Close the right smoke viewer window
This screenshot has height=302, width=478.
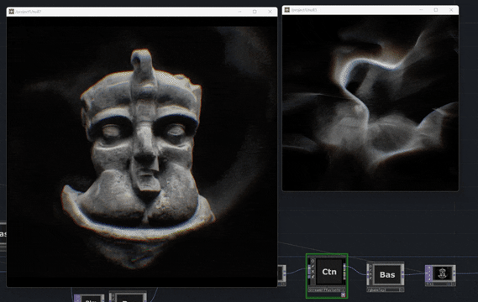[x=451, y=10]
